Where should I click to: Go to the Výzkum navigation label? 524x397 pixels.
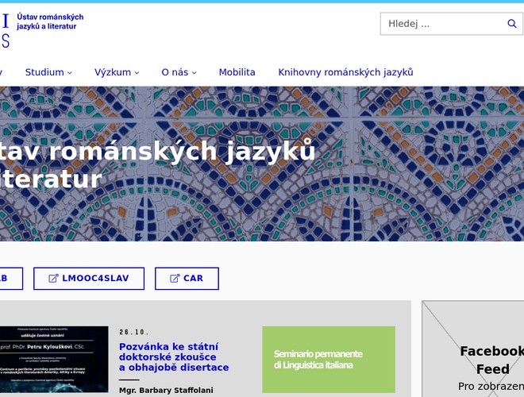click(x=112, y=72)
